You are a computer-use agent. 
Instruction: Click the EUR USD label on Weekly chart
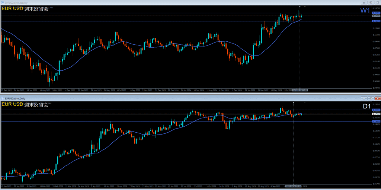click(12, 9)
